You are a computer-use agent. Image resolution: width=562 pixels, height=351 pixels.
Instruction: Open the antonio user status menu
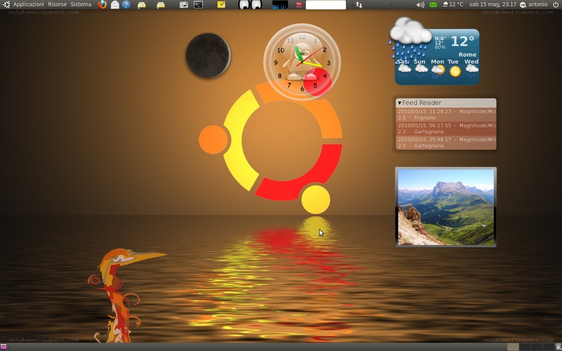[x=534, y=5]
